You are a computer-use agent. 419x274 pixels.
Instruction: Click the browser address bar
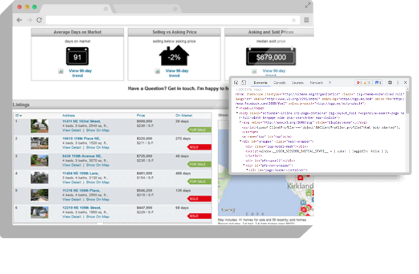tap(172, 20)
